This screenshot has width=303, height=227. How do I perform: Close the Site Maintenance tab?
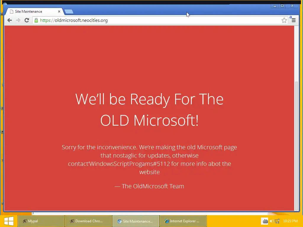(x=59, y=12)
